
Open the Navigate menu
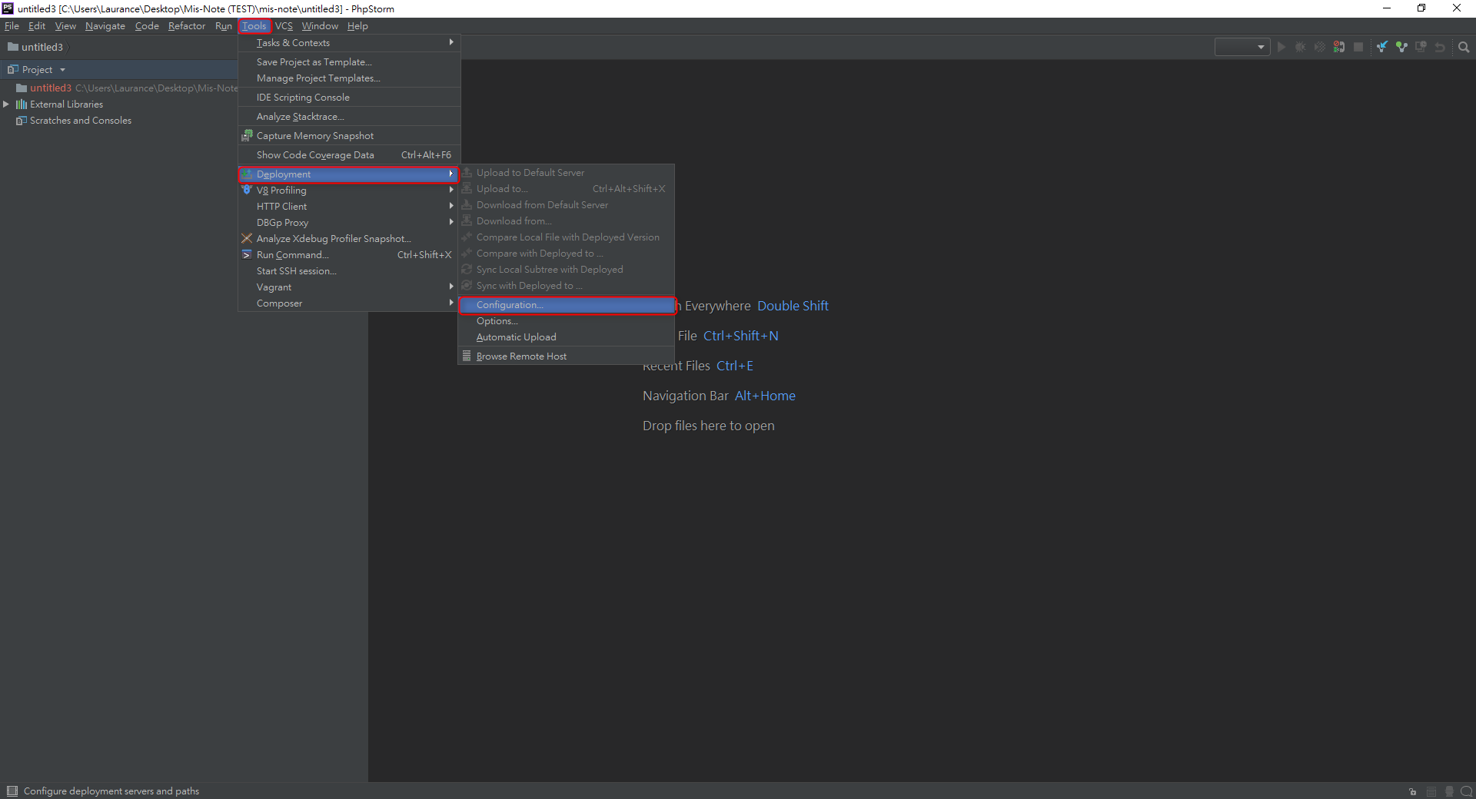pos(105,26)
